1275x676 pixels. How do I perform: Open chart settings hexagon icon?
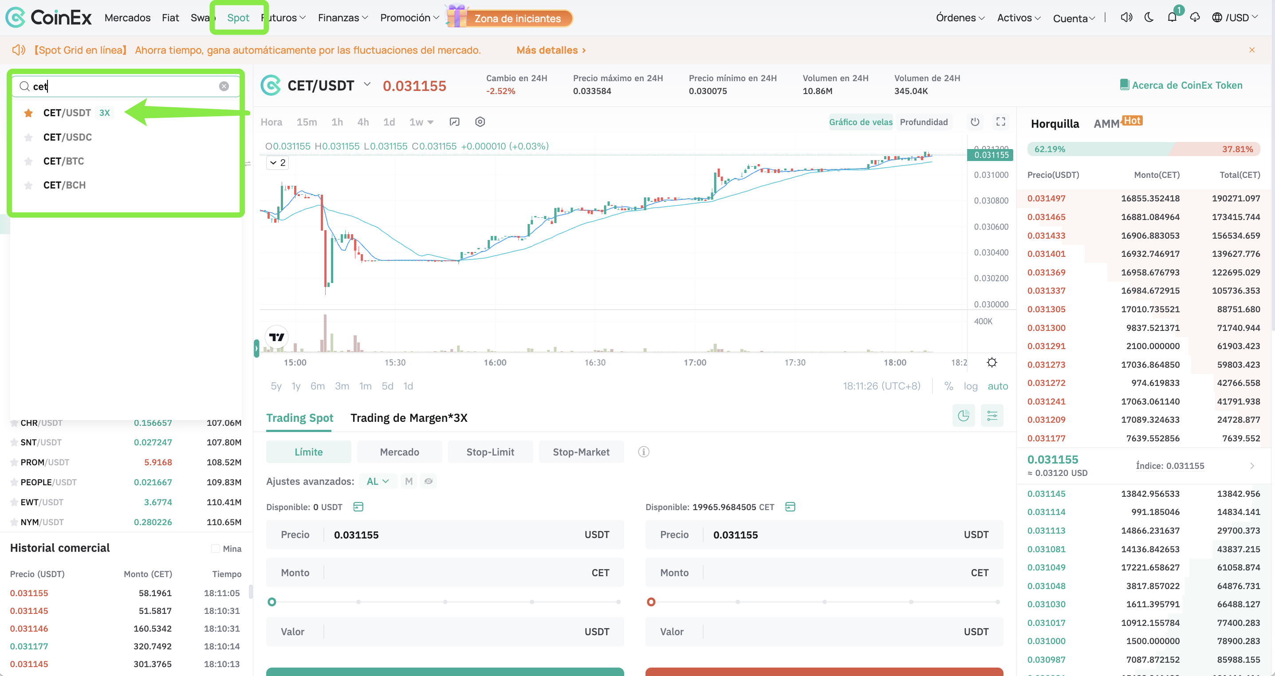[x=480, y=122]
